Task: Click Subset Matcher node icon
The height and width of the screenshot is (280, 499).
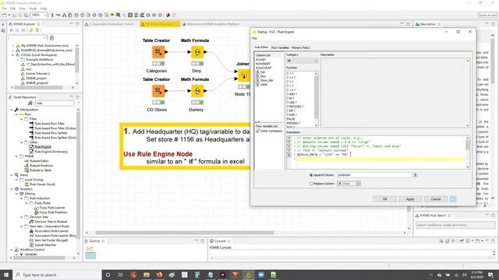Action: click(x=31, y=245)
